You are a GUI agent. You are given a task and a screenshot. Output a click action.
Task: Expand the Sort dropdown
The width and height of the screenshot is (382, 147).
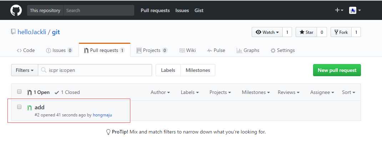coord(348,92)
